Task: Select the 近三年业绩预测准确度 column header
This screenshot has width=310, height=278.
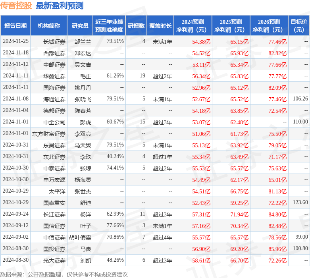Action: tap(109, 26)
